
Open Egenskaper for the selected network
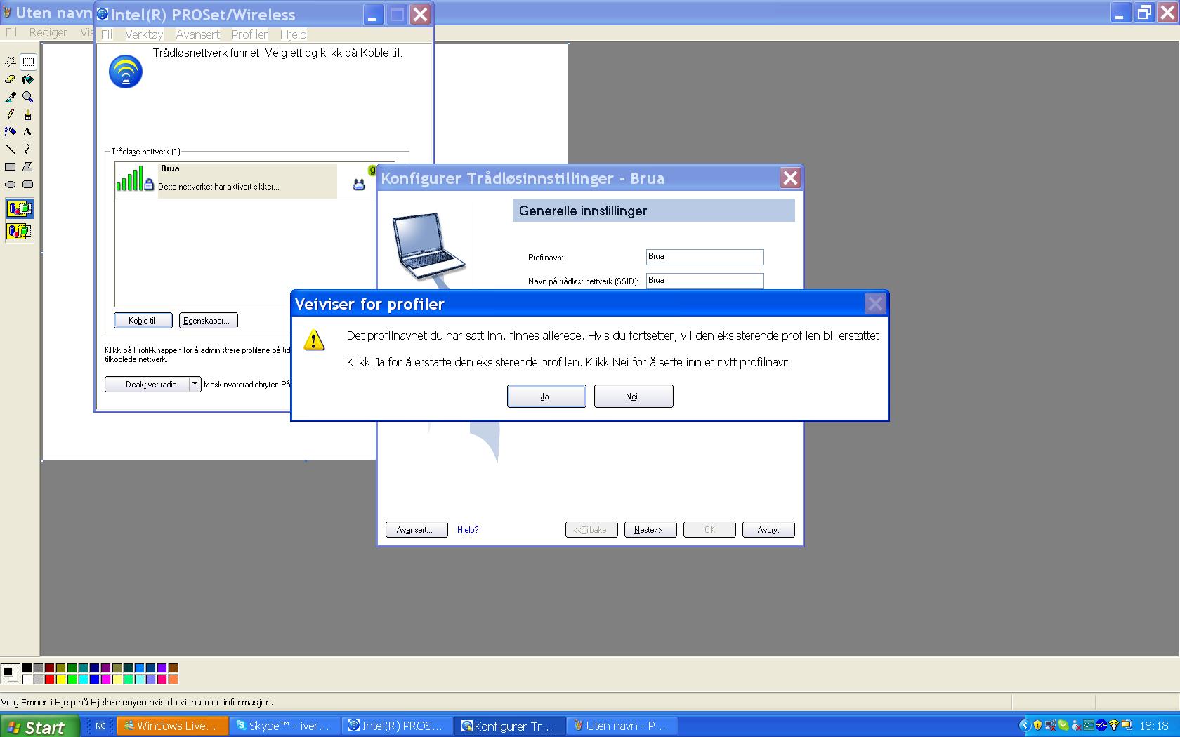pos(209,321)
